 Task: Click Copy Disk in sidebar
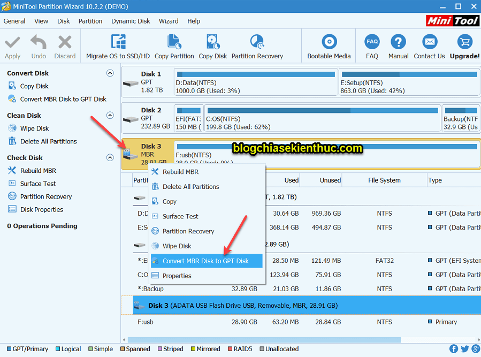(x=34, y=86)
